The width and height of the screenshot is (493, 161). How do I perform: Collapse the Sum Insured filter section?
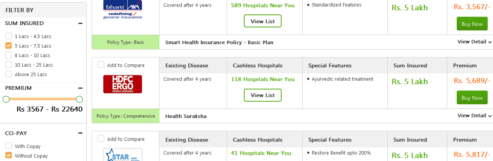click(x=80, y=23)
